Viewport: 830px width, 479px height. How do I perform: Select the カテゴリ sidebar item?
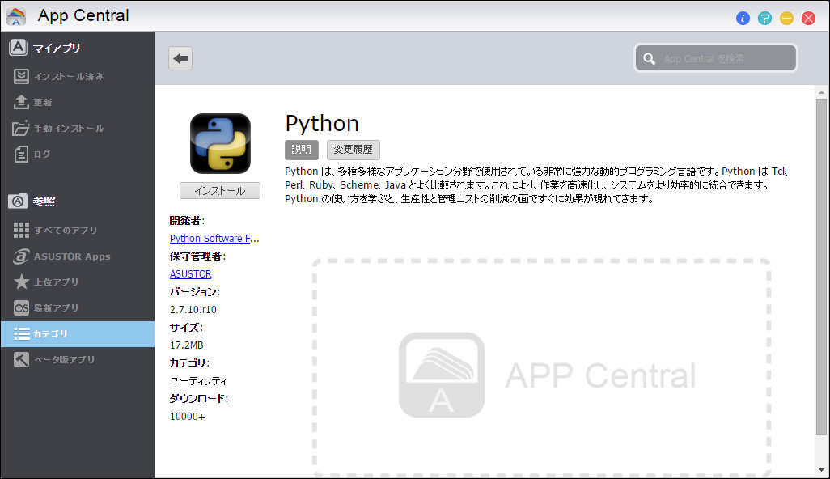click(49, 333)
